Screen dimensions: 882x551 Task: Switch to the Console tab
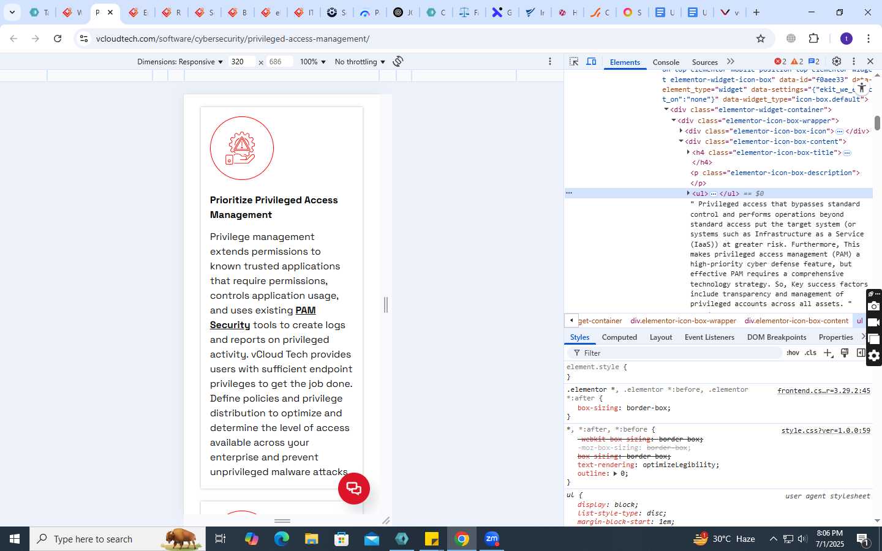click(666, 62)
